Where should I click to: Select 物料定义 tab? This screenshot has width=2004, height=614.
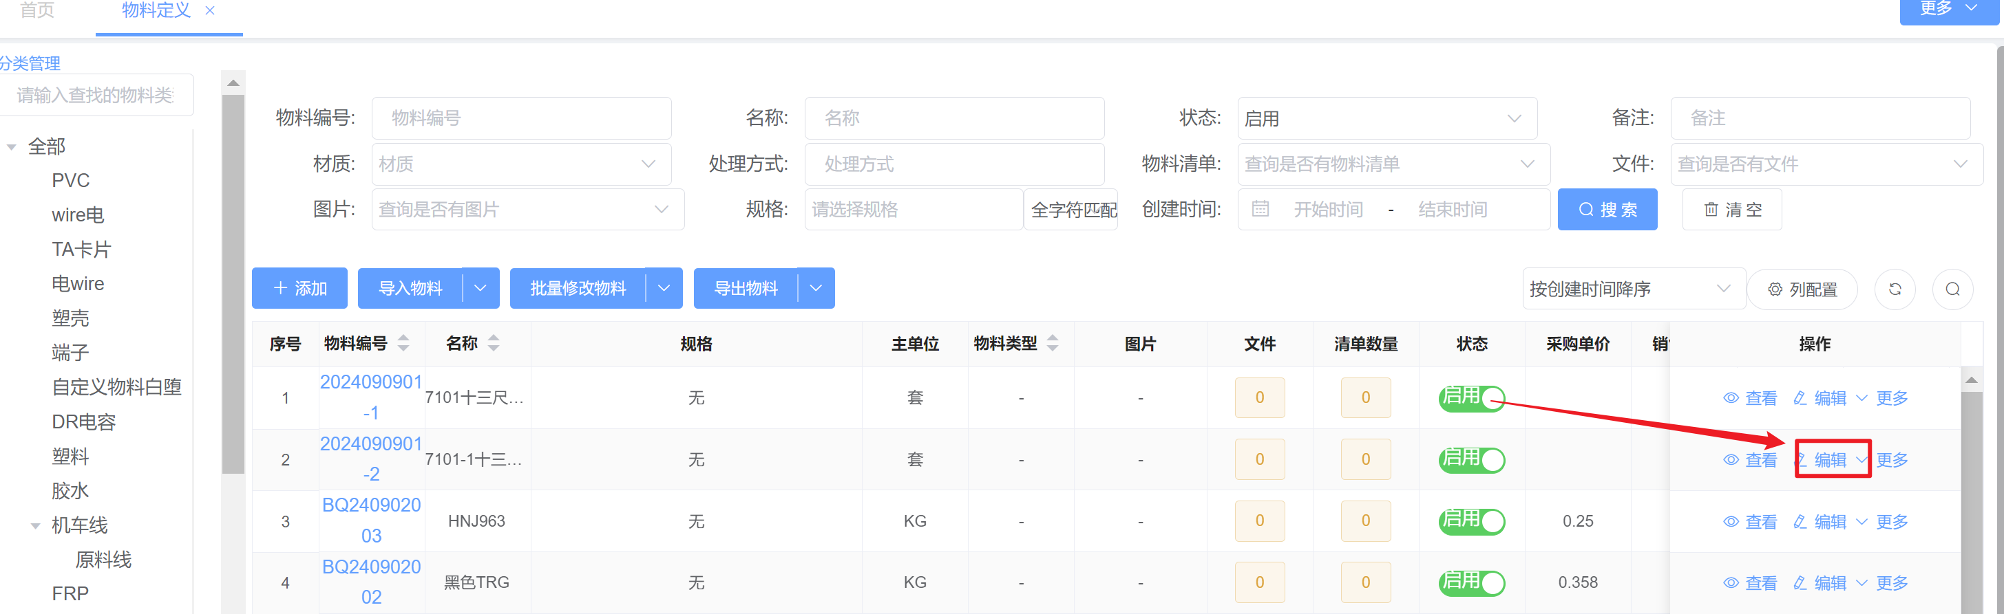[x=156, y=11]
